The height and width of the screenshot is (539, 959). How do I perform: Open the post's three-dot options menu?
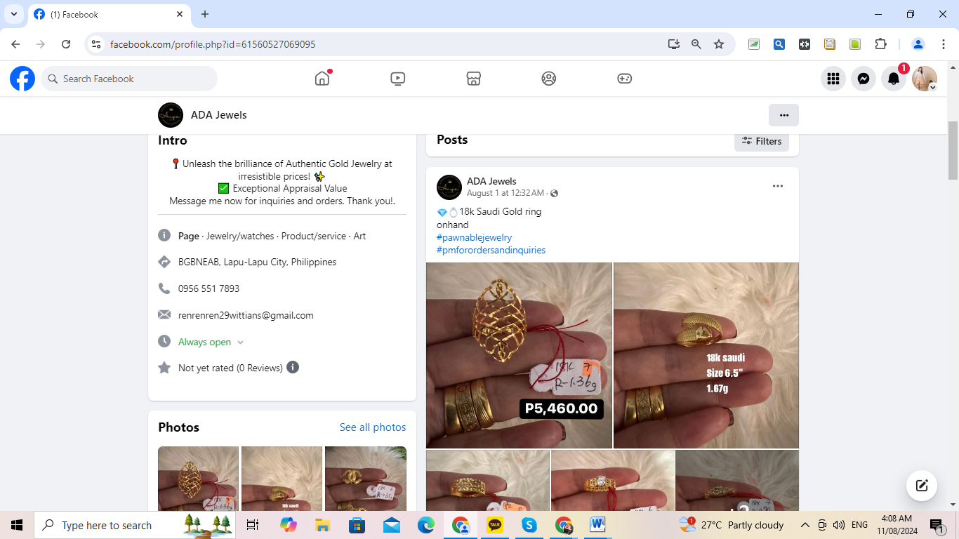click(778, 186)
